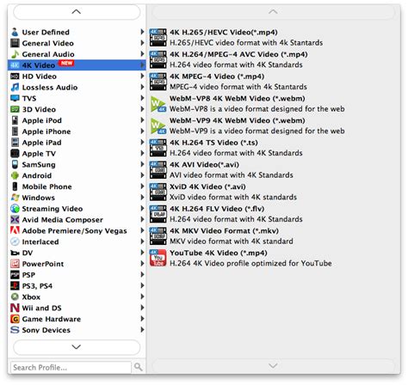Image resolution: width=408 pixels, height=385 pixels.
Task: Click the Lossless Audio note icon
Action: [x=15, y=88]
